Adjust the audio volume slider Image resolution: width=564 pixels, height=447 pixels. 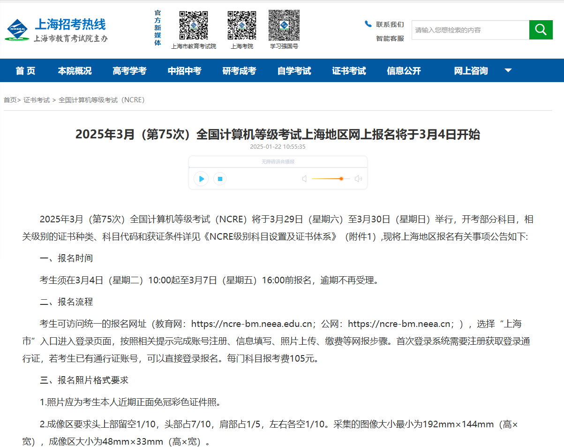[331, 179]
